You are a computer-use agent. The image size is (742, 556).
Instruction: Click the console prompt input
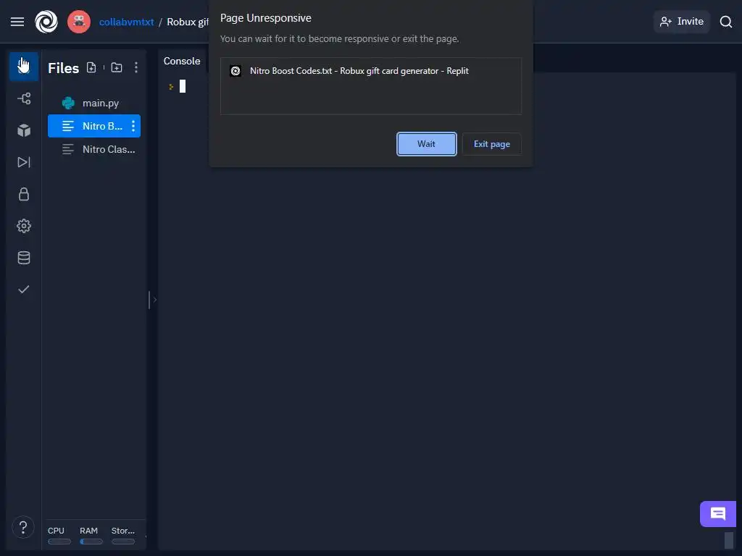[183, 86]
